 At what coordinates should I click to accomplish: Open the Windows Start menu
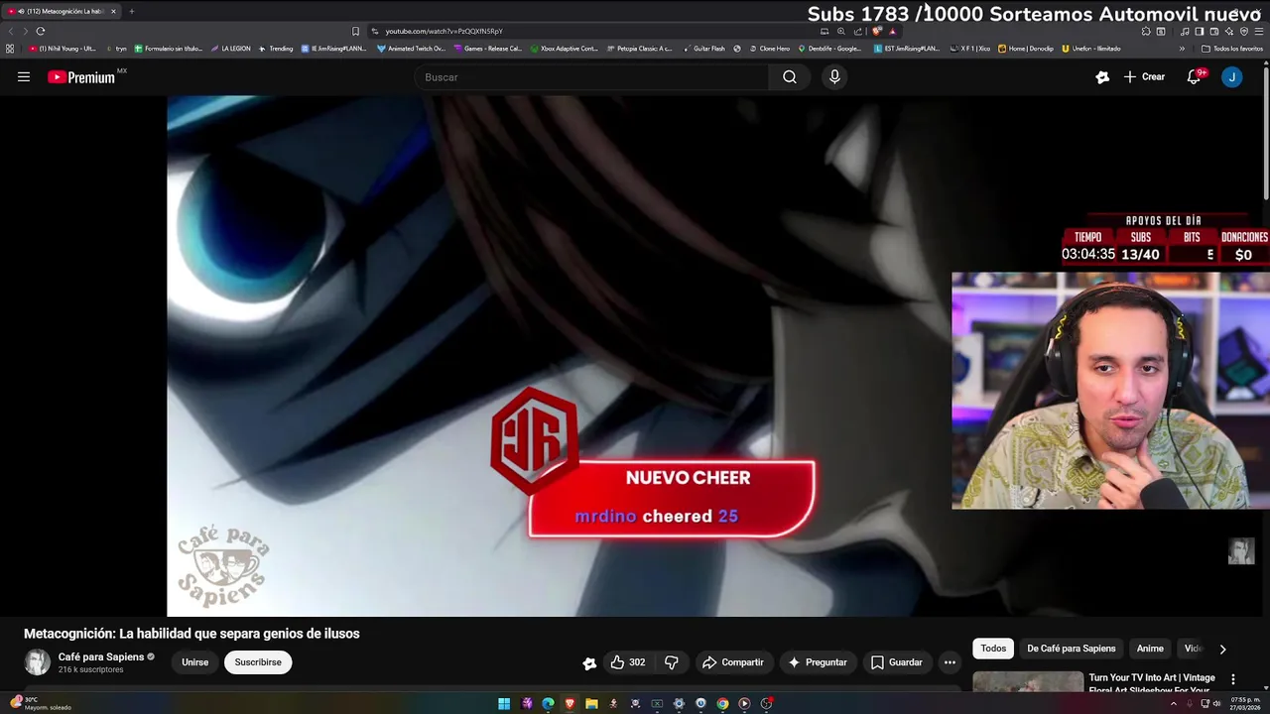pyautogui.click(x=504, y=704)
